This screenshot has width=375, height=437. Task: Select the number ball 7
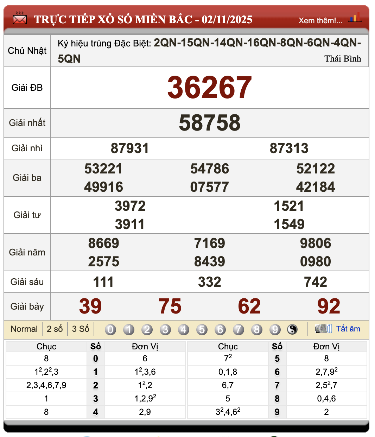pos(239,329)
